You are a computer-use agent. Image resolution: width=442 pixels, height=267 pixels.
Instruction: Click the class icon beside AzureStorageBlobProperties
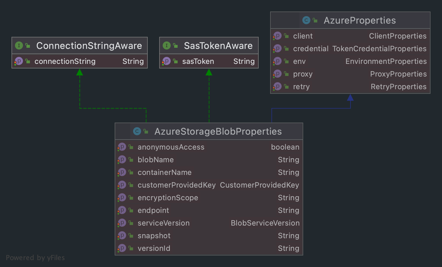point(137,131)
